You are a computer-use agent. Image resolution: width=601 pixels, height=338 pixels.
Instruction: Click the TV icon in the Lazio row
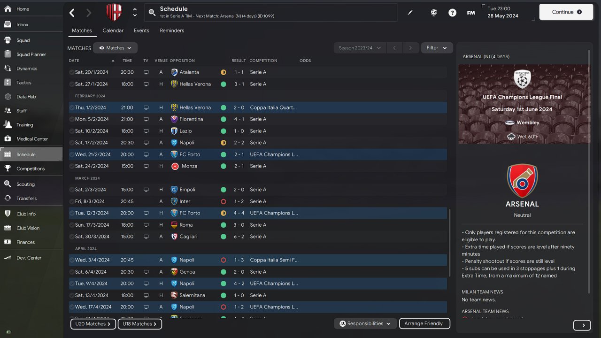point(146,131)
